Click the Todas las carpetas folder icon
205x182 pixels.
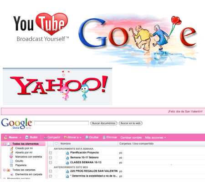(x=9, y=170)
